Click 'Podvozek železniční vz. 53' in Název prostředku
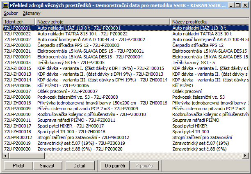Screen dimensions: 251x174 coord(199,97)
